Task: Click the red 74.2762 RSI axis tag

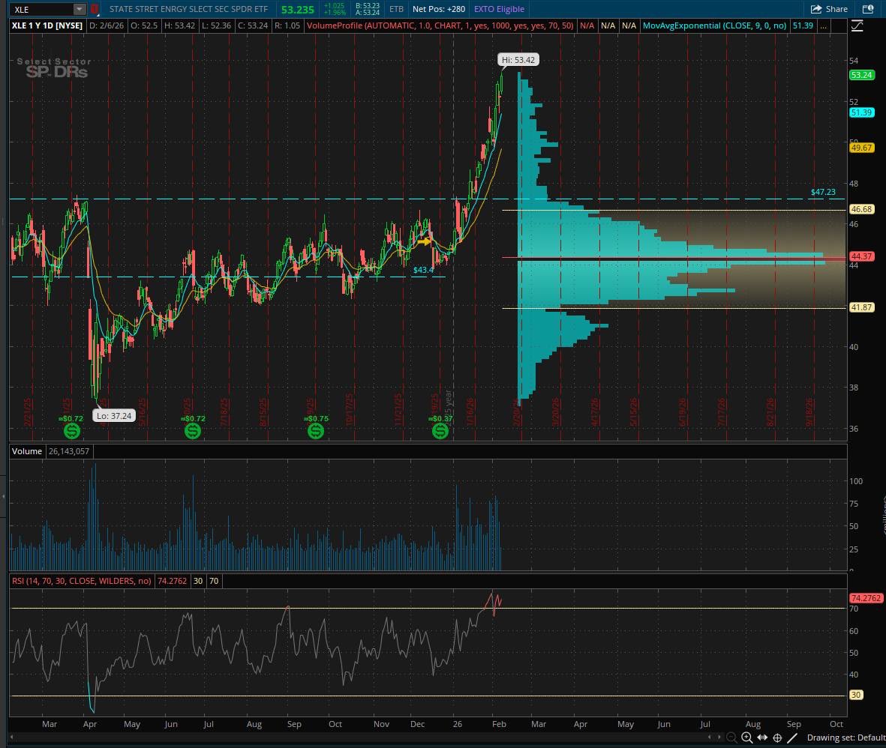Action: tap(865, 598)
